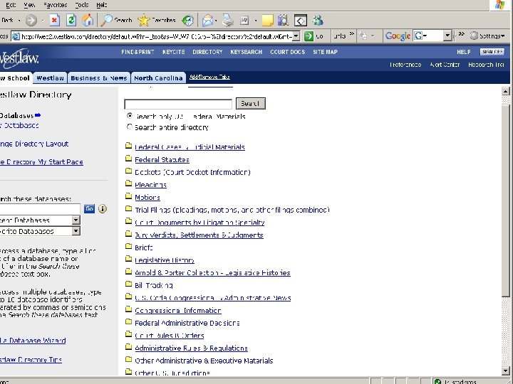
Task: Click green Go arrow beside address bar
Action: point(309,36)
